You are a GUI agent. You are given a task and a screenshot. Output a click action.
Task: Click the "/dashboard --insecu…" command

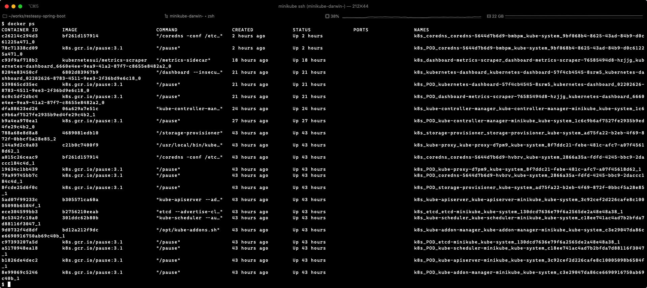click(189, 72)
